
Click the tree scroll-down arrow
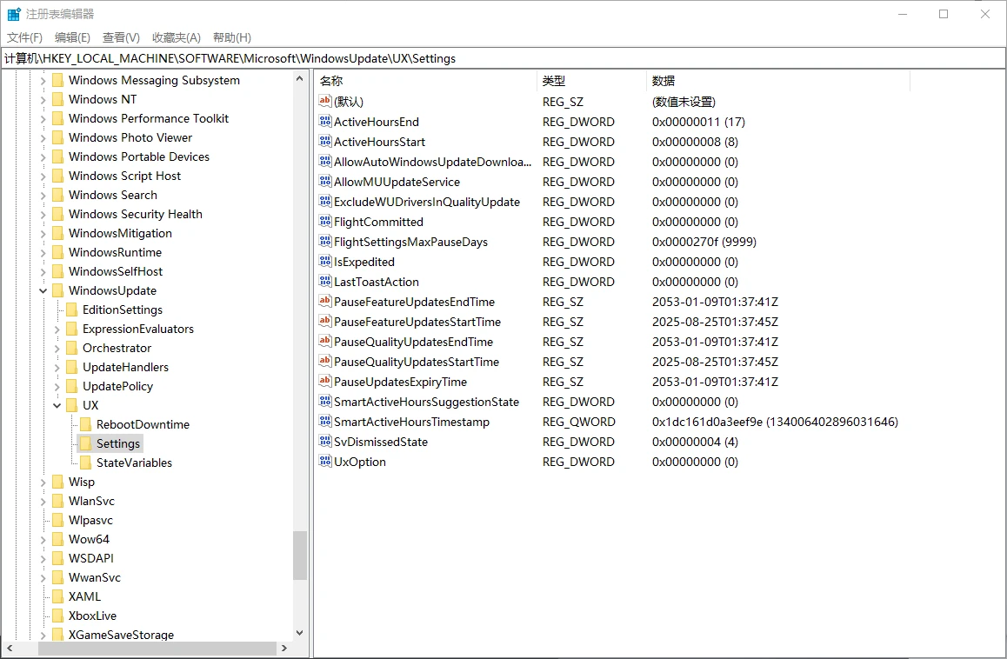[299, 633]
